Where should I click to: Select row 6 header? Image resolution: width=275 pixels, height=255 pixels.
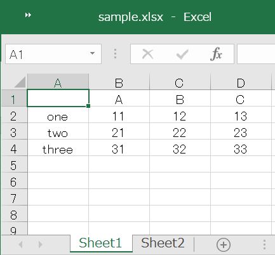pos(14,181)
